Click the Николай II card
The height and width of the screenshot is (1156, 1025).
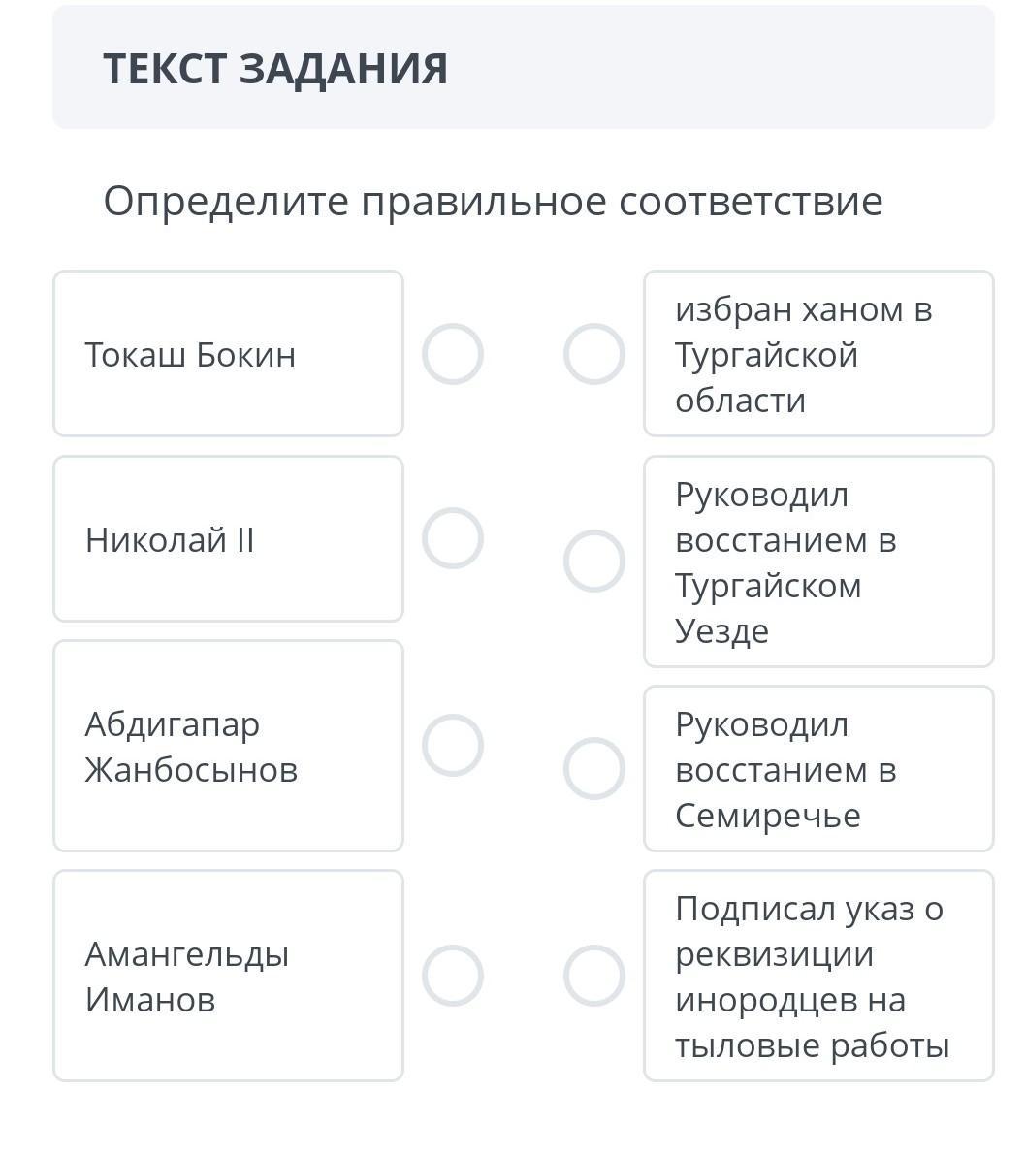(x=229, y=538)
